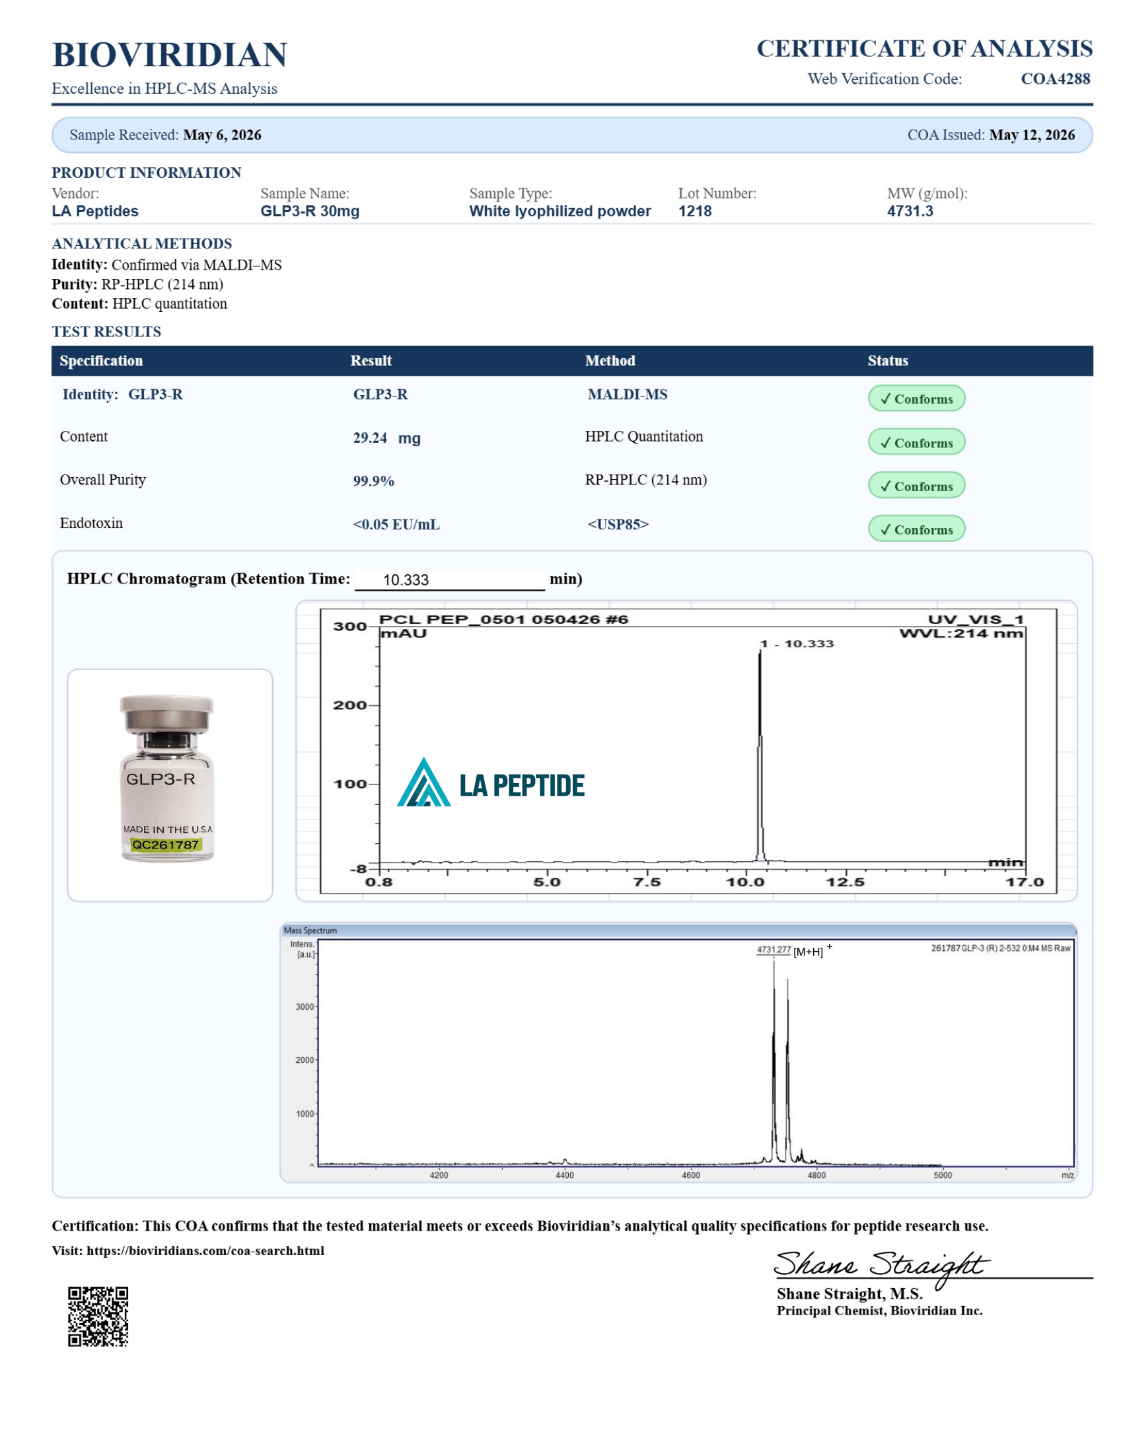Click the Specification column header
This screenshot has height=1454, width=1123.
(101, 361)
